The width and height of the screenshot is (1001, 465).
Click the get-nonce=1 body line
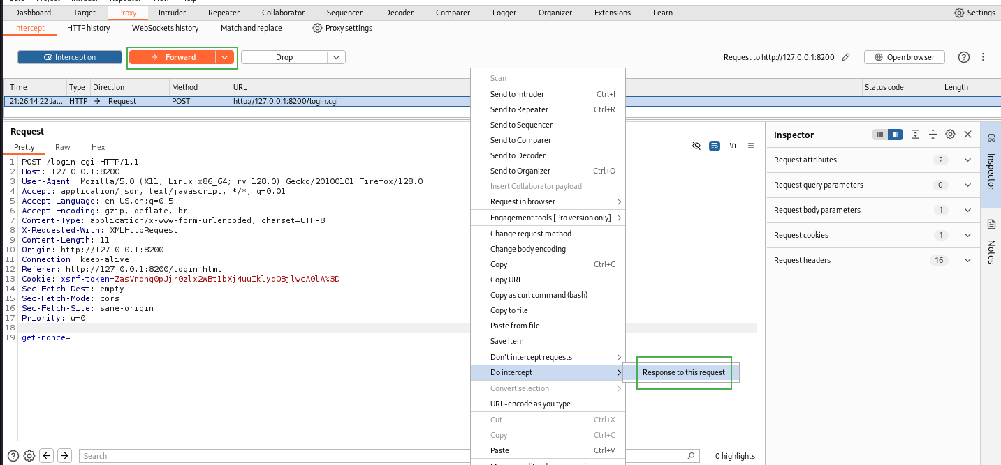pos(48,337)
